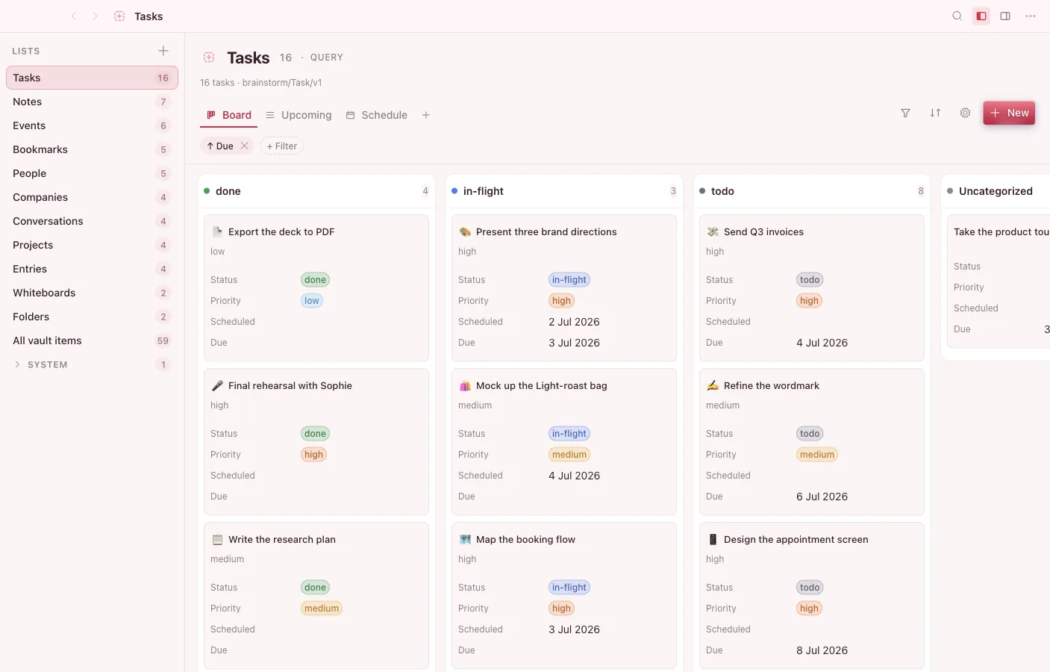
Task: Open the Map the booking flow card title
Action: [x=525, y=539]
